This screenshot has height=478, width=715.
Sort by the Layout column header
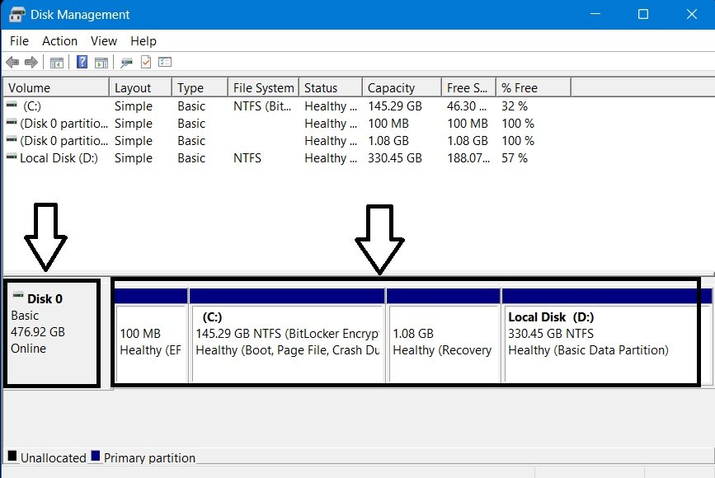coord(141,87)
